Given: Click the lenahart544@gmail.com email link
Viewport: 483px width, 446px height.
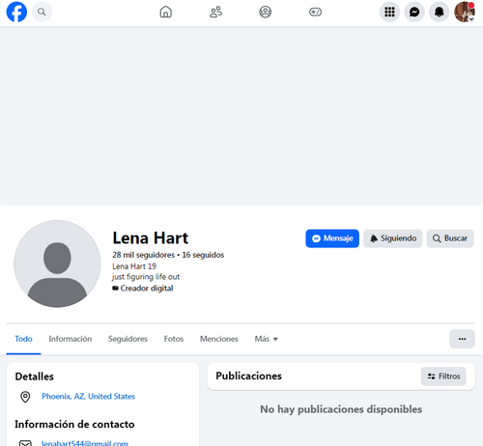Looking at the screenshot, I should pyautogui.click(x=85, y=443).
